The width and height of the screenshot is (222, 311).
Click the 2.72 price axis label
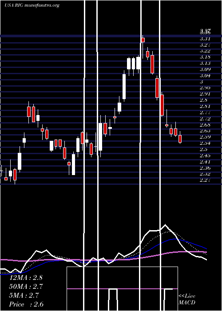coord(205,119)
